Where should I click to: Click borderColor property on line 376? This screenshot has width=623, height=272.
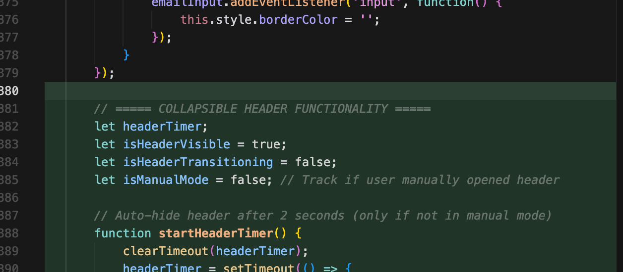(291, 20)
